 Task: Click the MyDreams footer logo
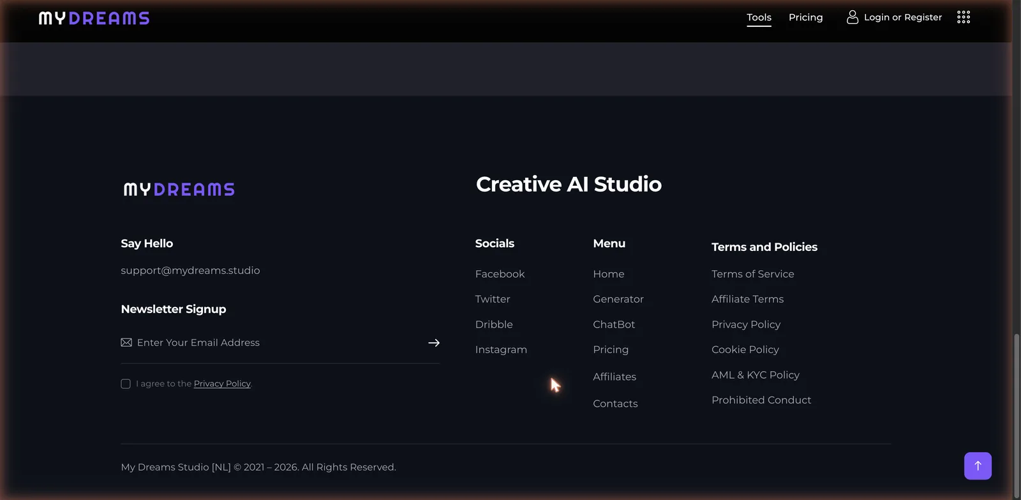179,189
